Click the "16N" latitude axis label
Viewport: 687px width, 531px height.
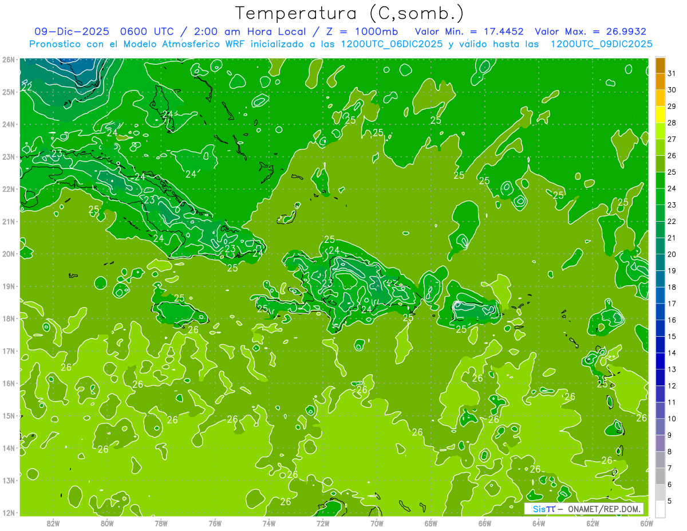click(x=8, y=383)
